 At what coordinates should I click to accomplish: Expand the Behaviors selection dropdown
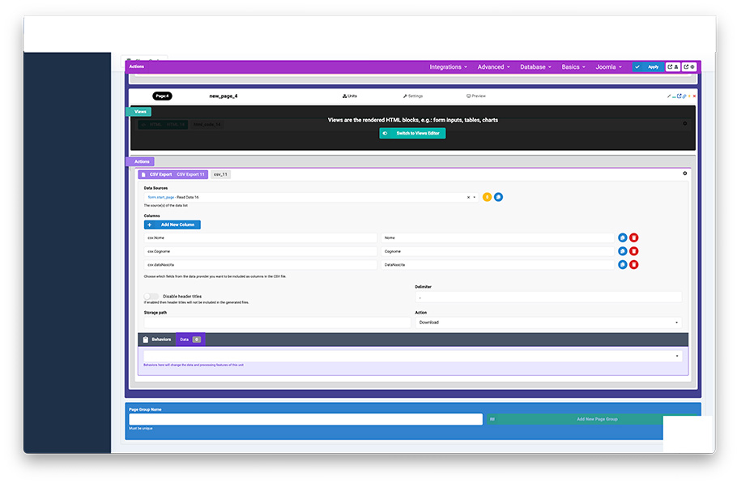[413, 356]
